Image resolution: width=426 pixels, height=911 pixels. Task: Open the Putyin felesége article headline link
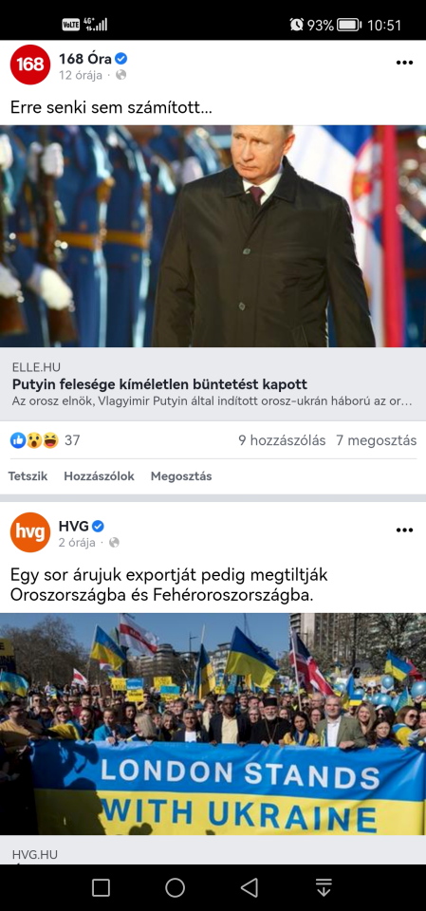[x=159, y=384]
